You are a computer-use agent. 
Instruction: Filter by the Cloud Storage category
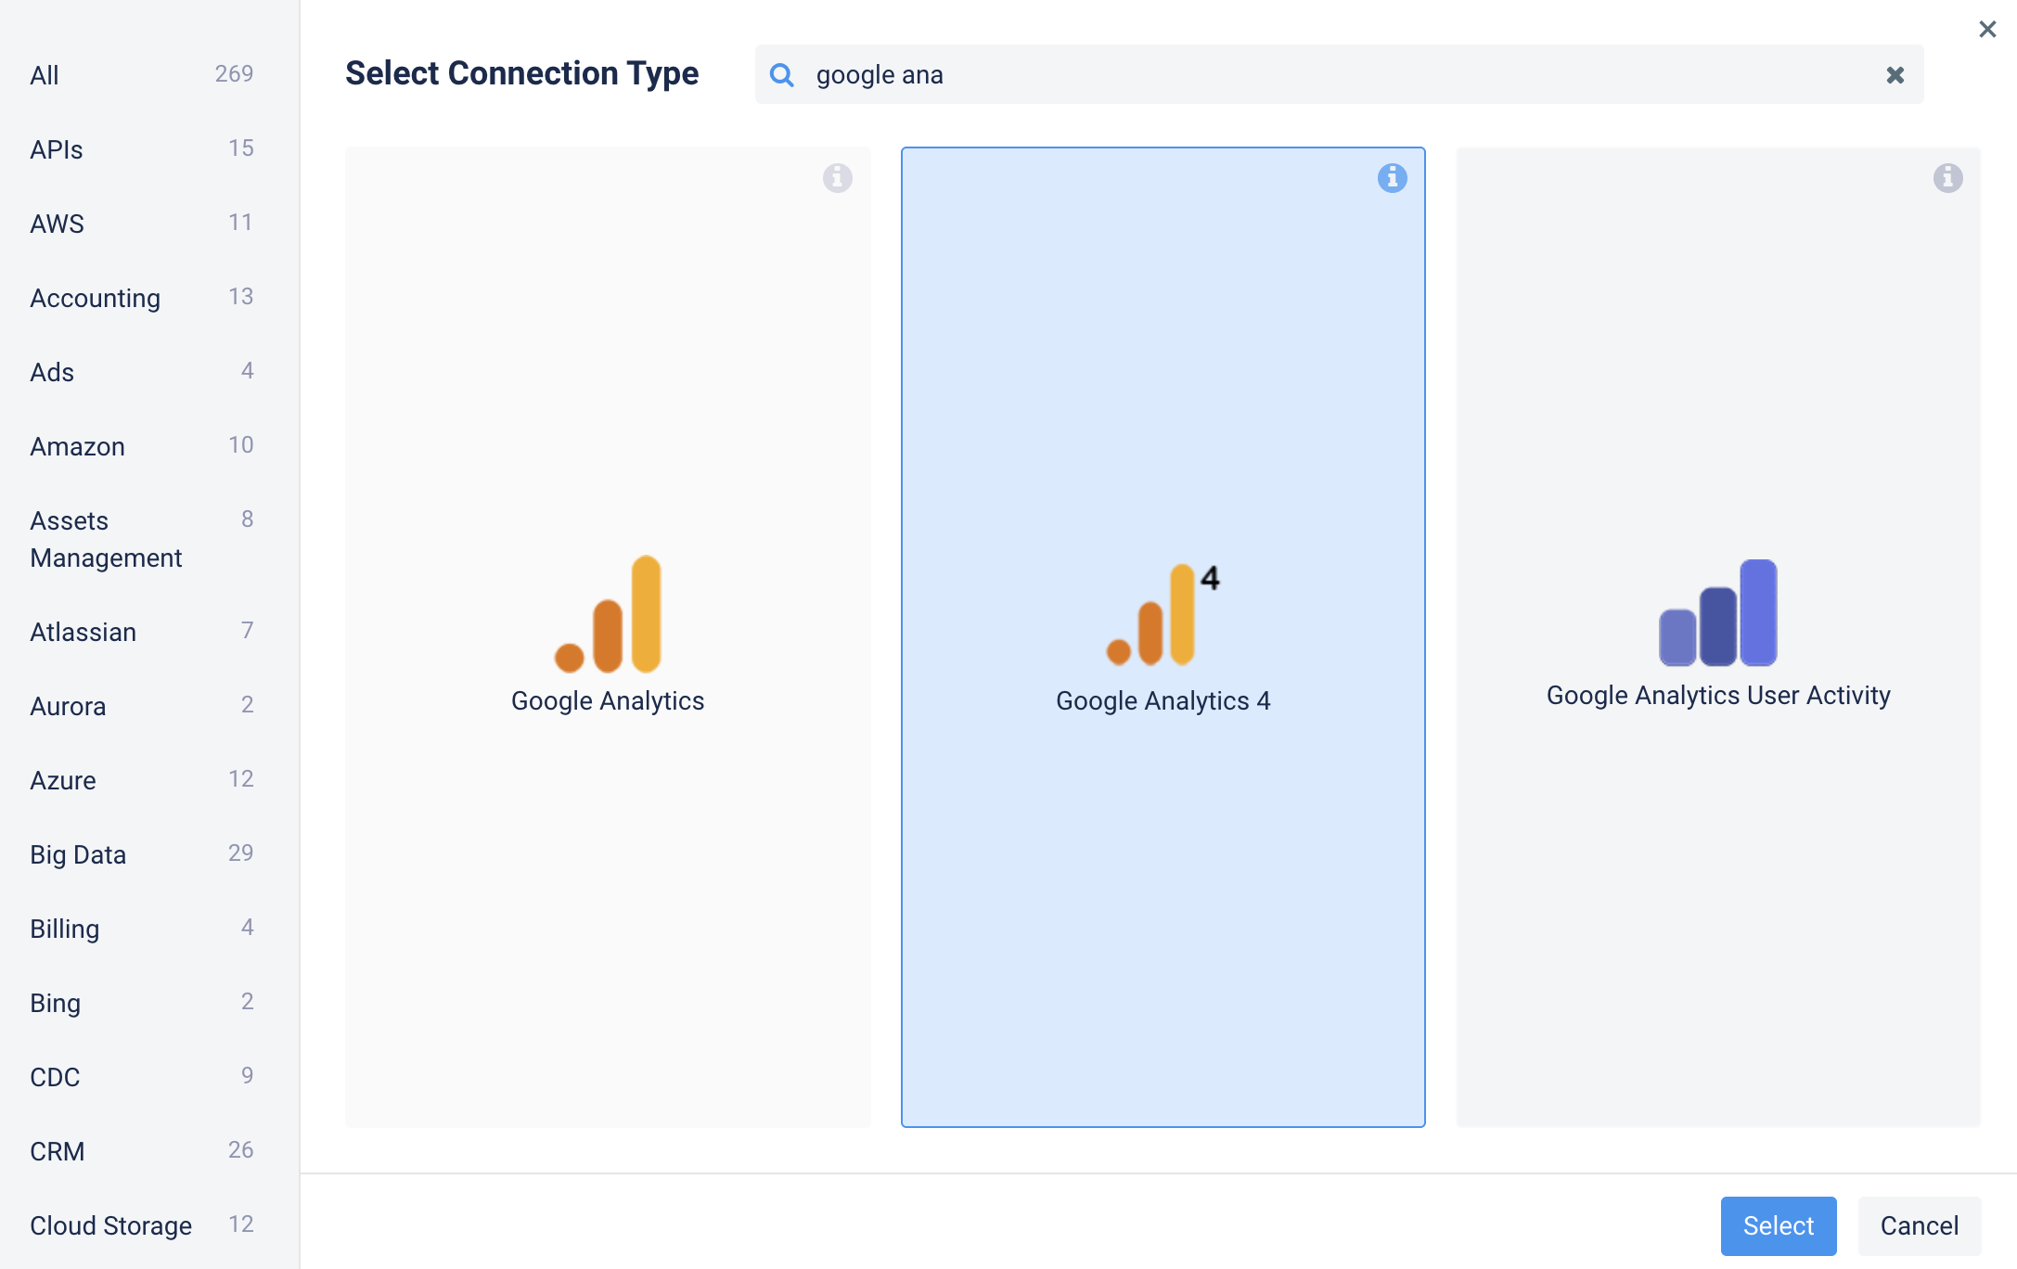pos(141,1225)
